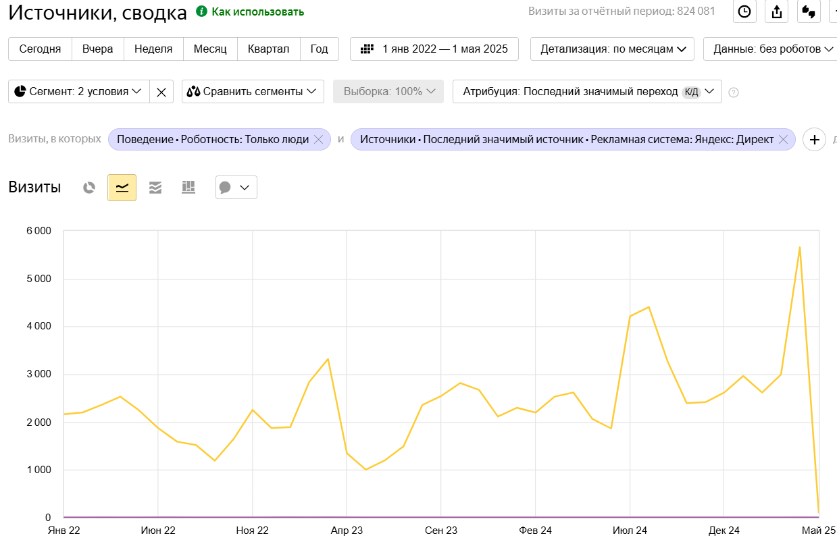Click the quotation marks feedback icon
Image resolution: width=837 pixels, height=542 pixels.
point(809,11)
